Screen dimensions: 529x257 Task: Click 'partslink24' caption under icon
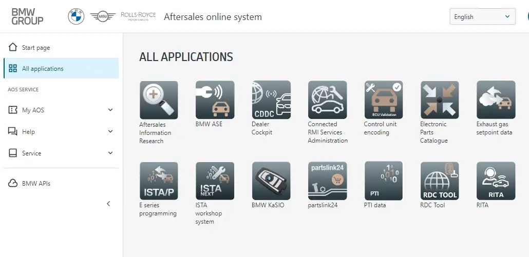click(323, 205)
